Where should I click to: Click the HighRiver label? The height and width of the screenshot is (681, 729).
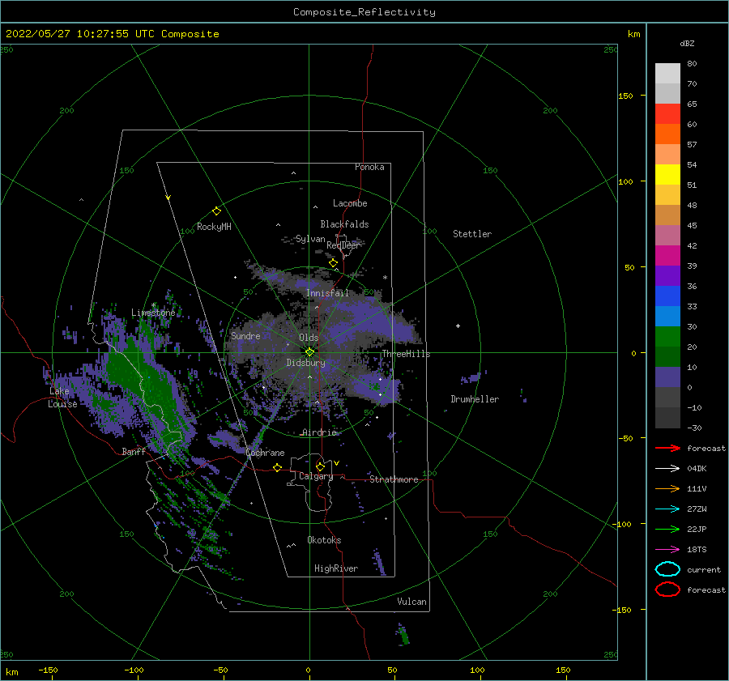tap(336, 568)
